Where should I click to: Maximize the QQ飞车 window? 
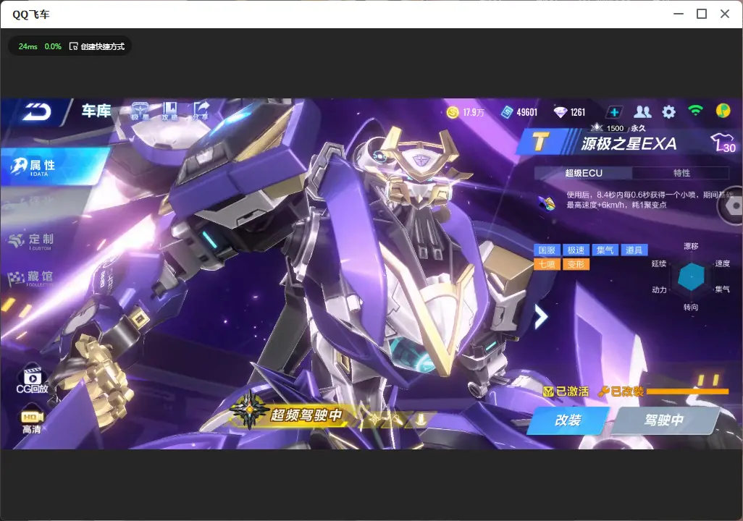pos(702,14)
